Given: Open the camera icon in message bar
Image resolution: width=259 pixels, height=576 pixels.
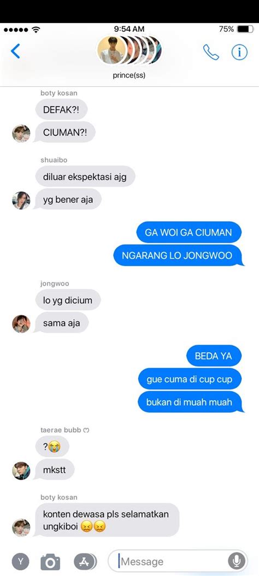Looking at the screenshot, I should click(x=50, y=562).
